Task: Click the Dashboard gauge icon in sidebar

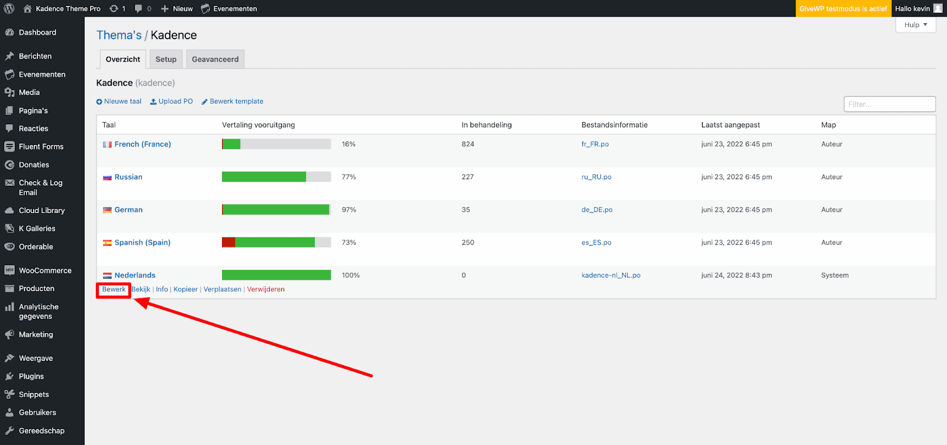Action: tap(9, 33)
